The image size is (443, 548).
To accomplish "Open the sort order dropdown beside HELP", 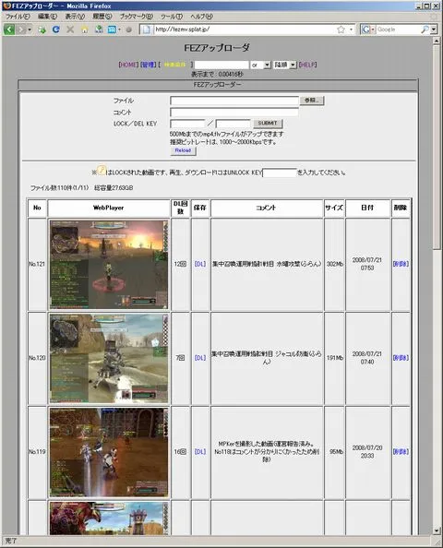I will pos(285,65).
